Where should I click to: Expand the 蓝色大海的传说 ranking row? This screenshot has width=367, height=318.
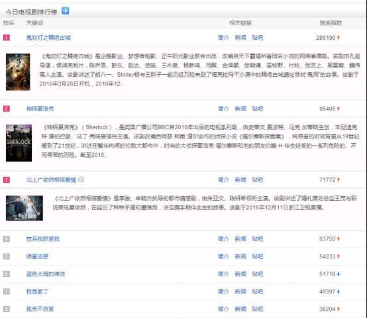183,274
